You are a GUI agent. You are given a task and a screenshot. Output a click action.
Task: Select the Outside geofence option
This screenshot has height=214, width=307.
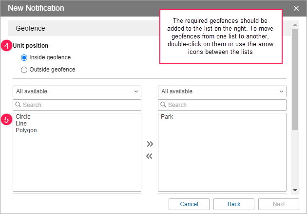[x=24, y=70]
